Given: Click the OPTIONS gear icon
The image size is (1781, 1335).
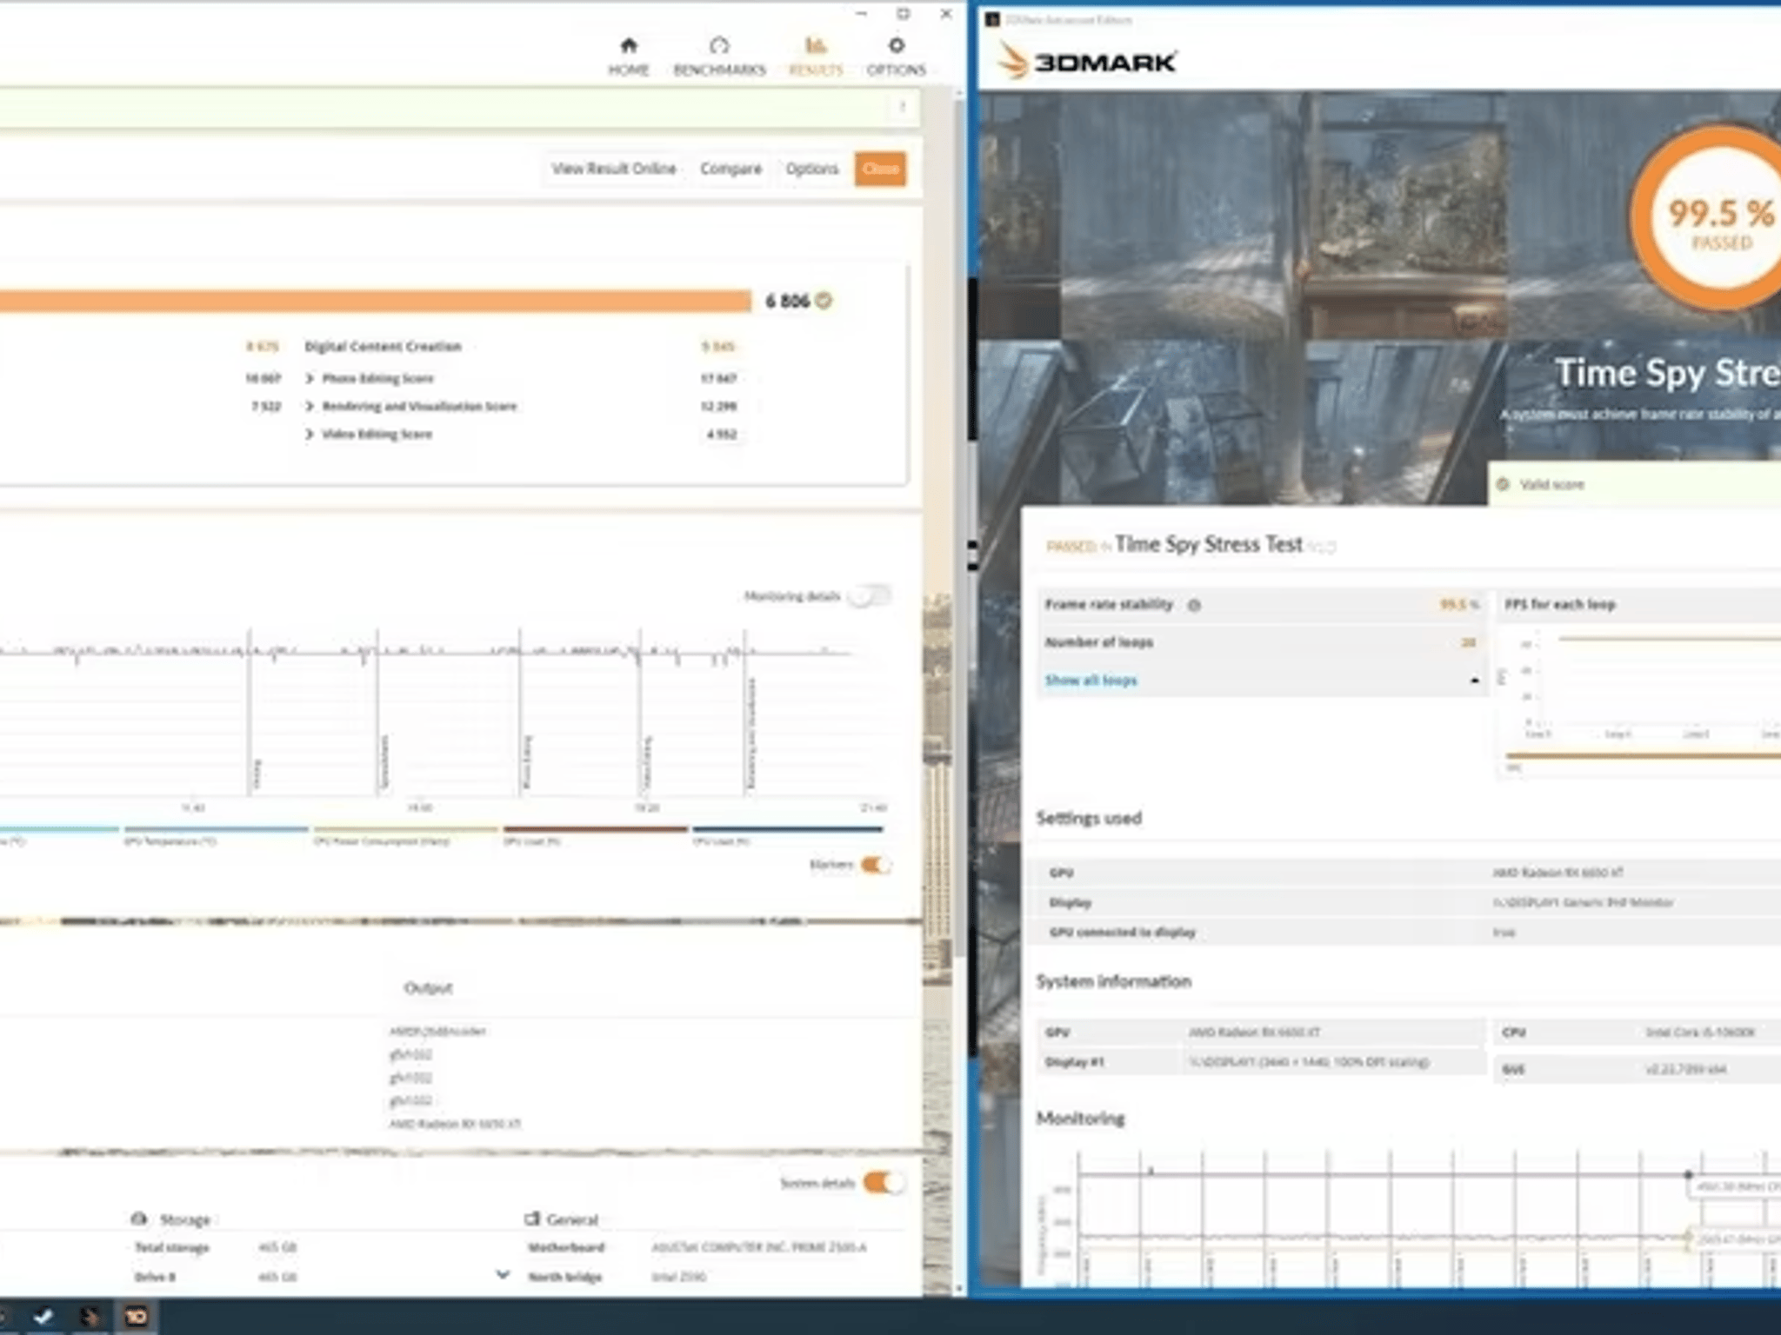Looking at the screenshot, I should point(897,45).
